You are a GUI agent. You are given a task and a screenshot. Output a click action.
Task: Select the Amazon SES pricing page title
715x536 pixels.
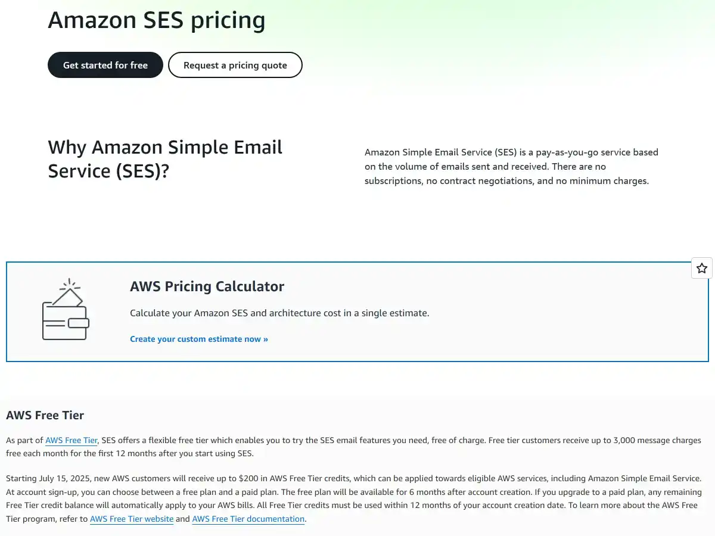[157, 20]
